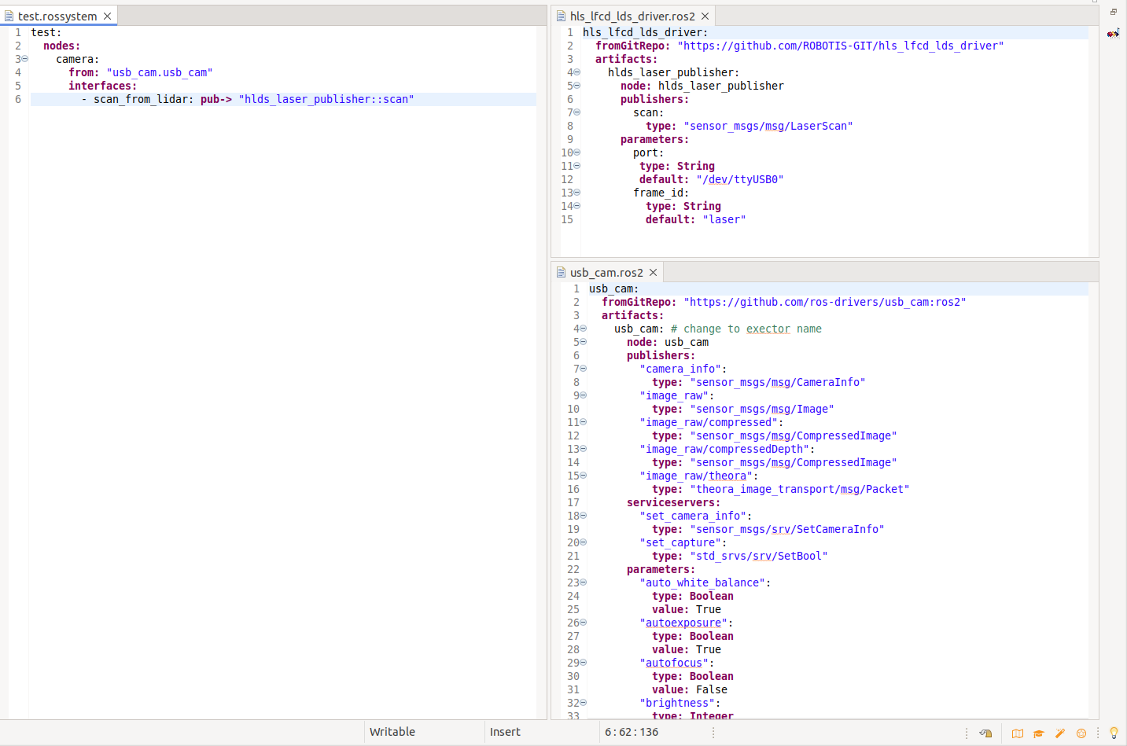Close the hls_lfcd_lds_driver.ros2 editor tab

click(705, 16)
